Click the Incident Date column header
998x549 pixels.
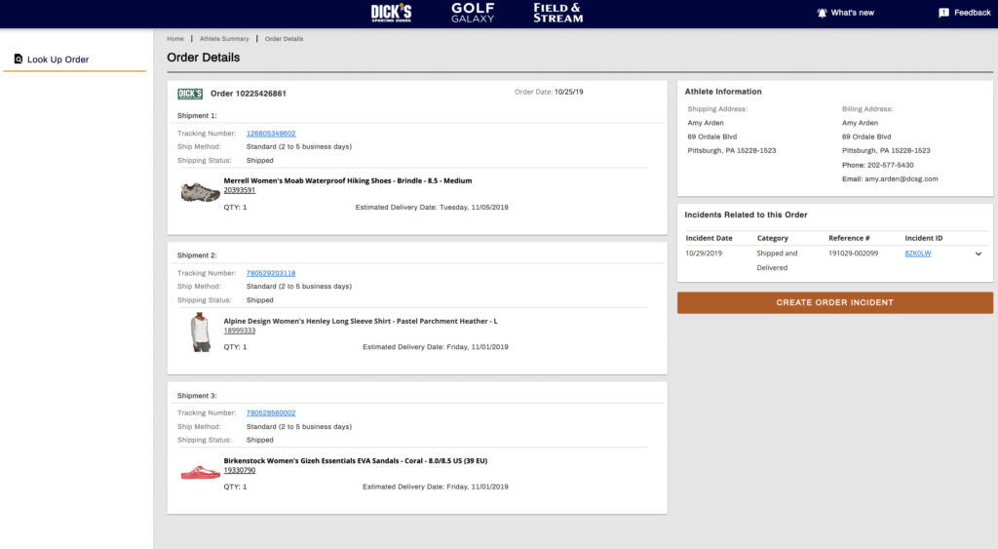[709, 238]
